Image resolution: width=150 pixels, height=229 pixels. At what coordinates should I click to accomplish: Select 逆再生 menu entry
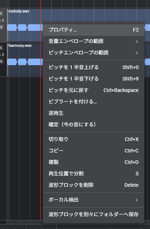94,113
